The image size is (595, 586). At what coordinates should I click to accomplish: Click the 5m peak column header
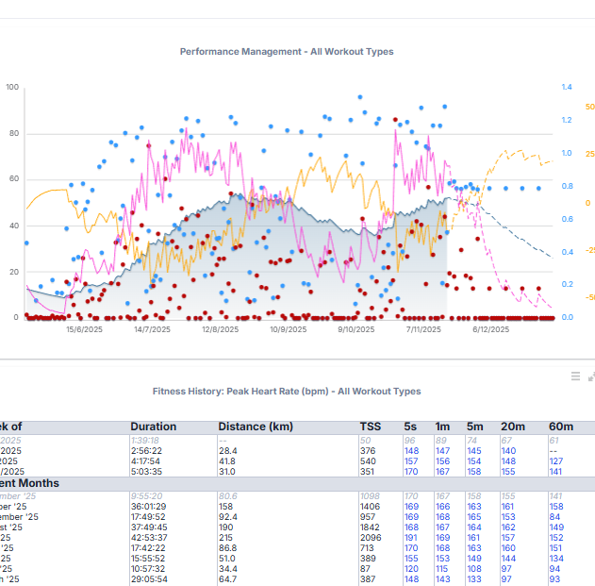coord(475,427)
